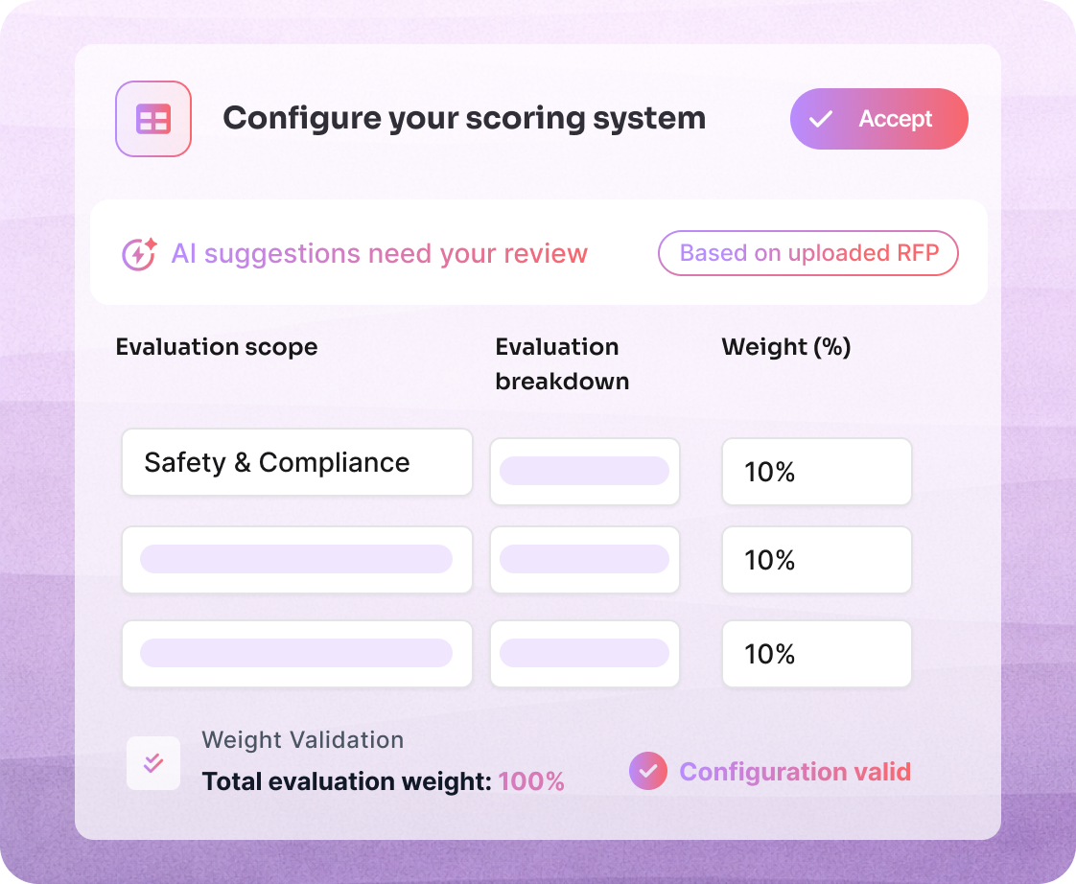Select the first 10% weight field
The image size is (1076, 884).
[816, 472]
